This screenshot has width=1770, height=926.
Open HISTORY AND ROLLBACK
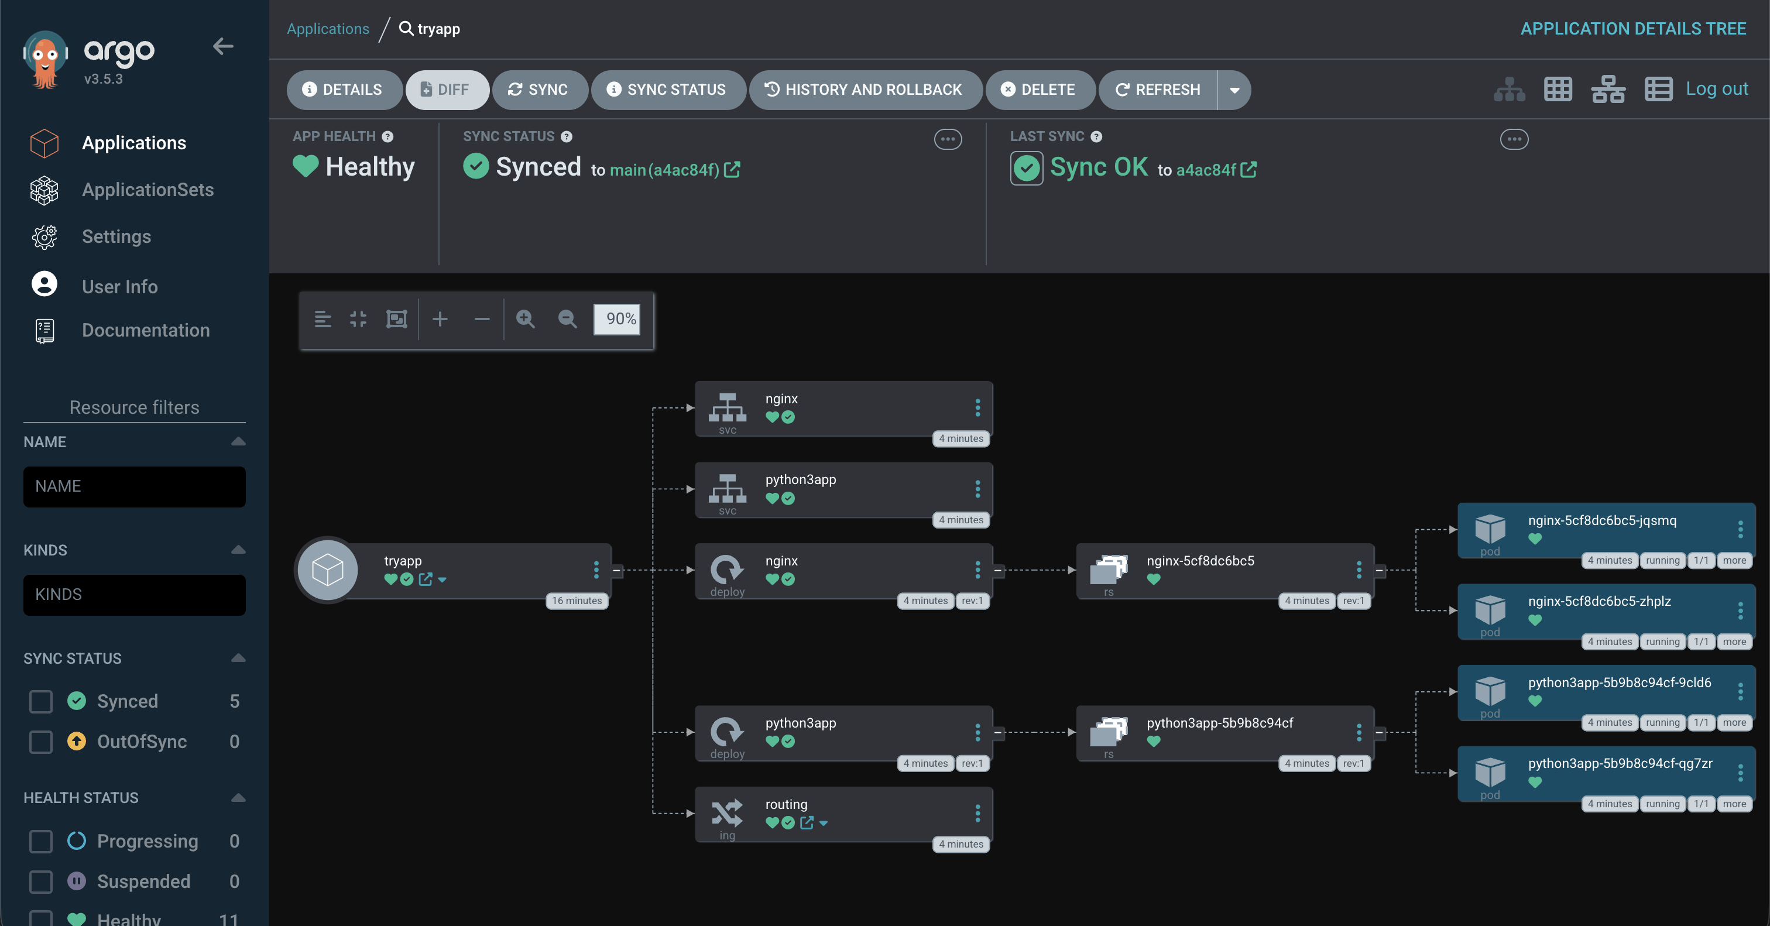[865, 90]
